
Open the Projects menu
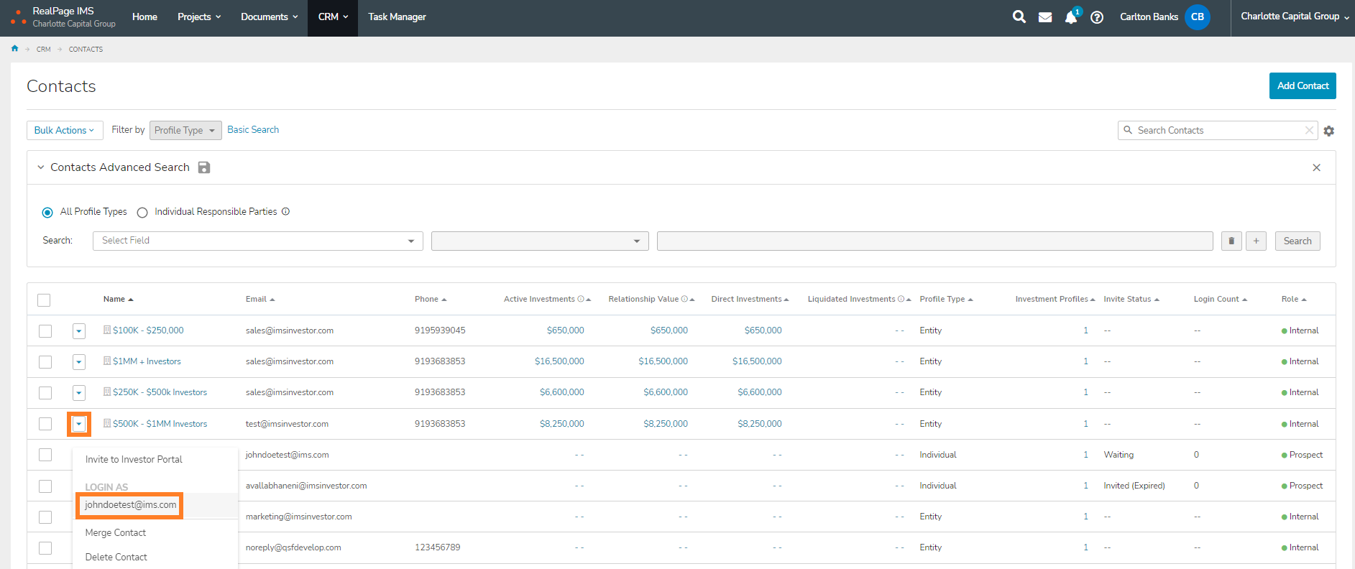(199, 17)
